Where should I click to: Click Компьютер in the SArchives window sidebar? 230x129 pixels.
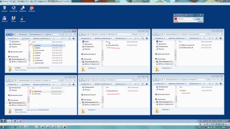point(87,100)
